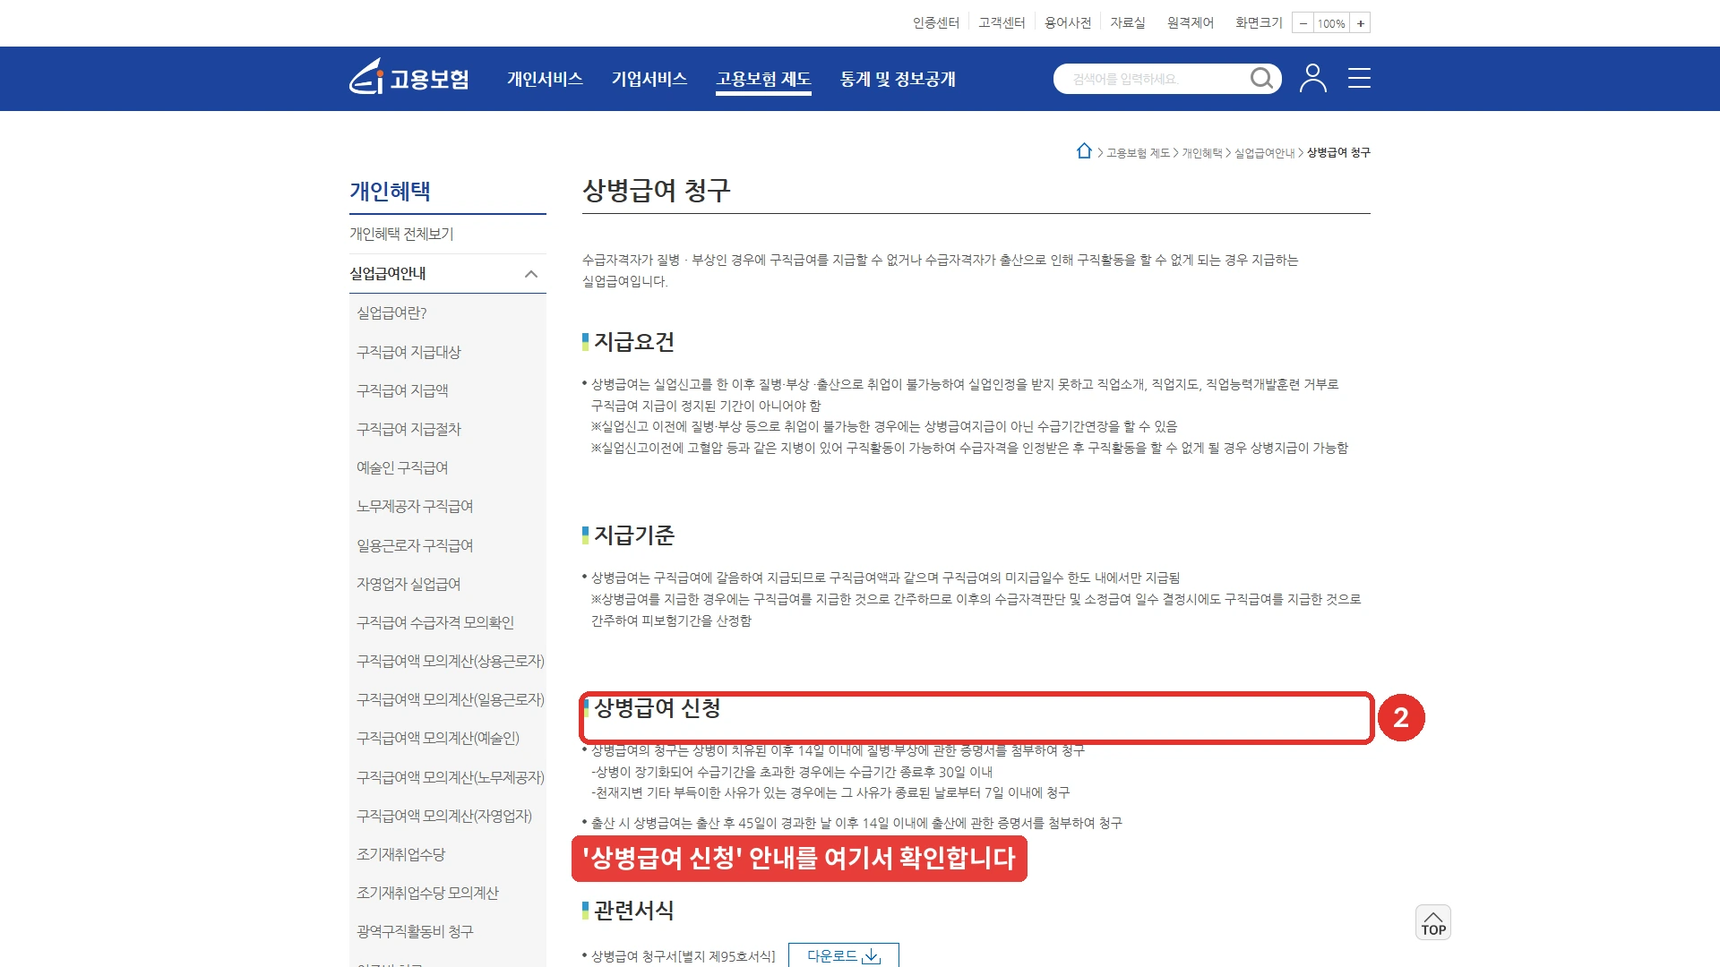Open the hamburger menu icon
Viewport: 1720px width, 967px height.
click(1359, 78)
